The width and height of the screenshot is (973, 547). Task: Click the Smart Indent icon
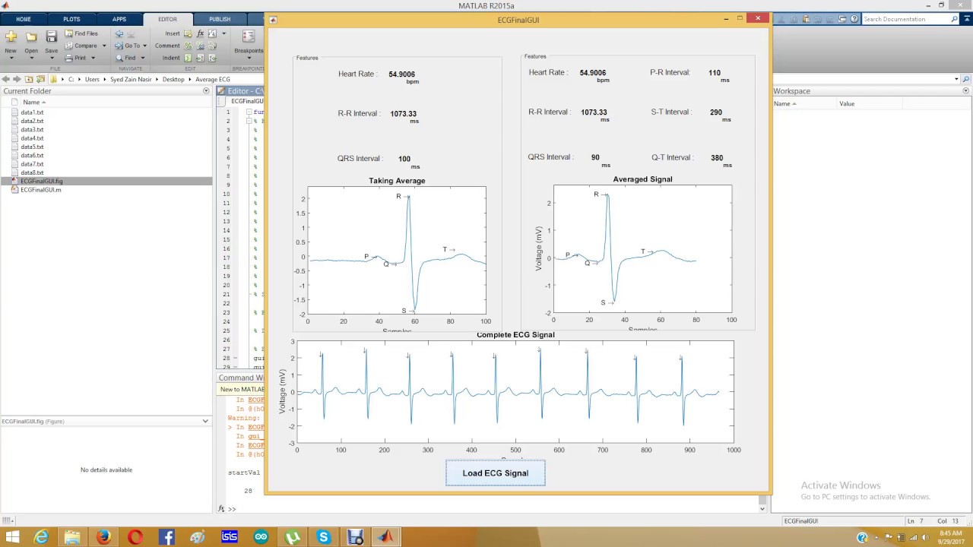pos(188,58)
